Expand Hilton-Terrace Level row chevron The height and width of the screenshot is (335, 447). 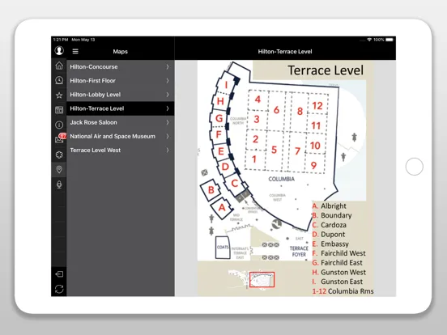(168, 108)
